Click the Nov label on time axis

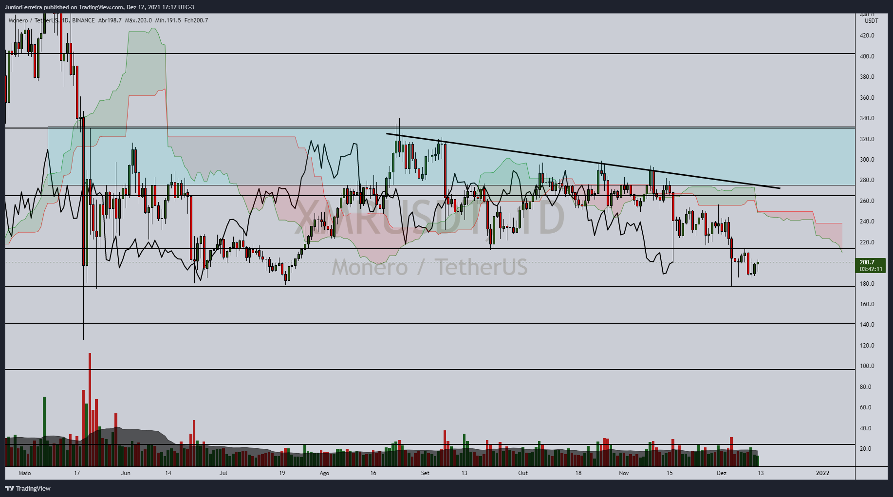(624, 473)
